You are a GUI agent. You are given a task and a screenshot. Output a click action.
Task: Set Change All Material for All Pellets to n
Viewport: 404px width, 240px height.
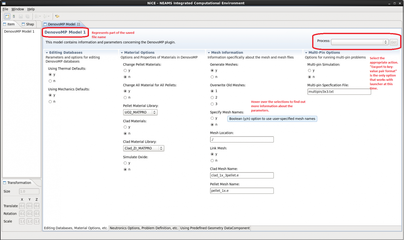point(125,98)
